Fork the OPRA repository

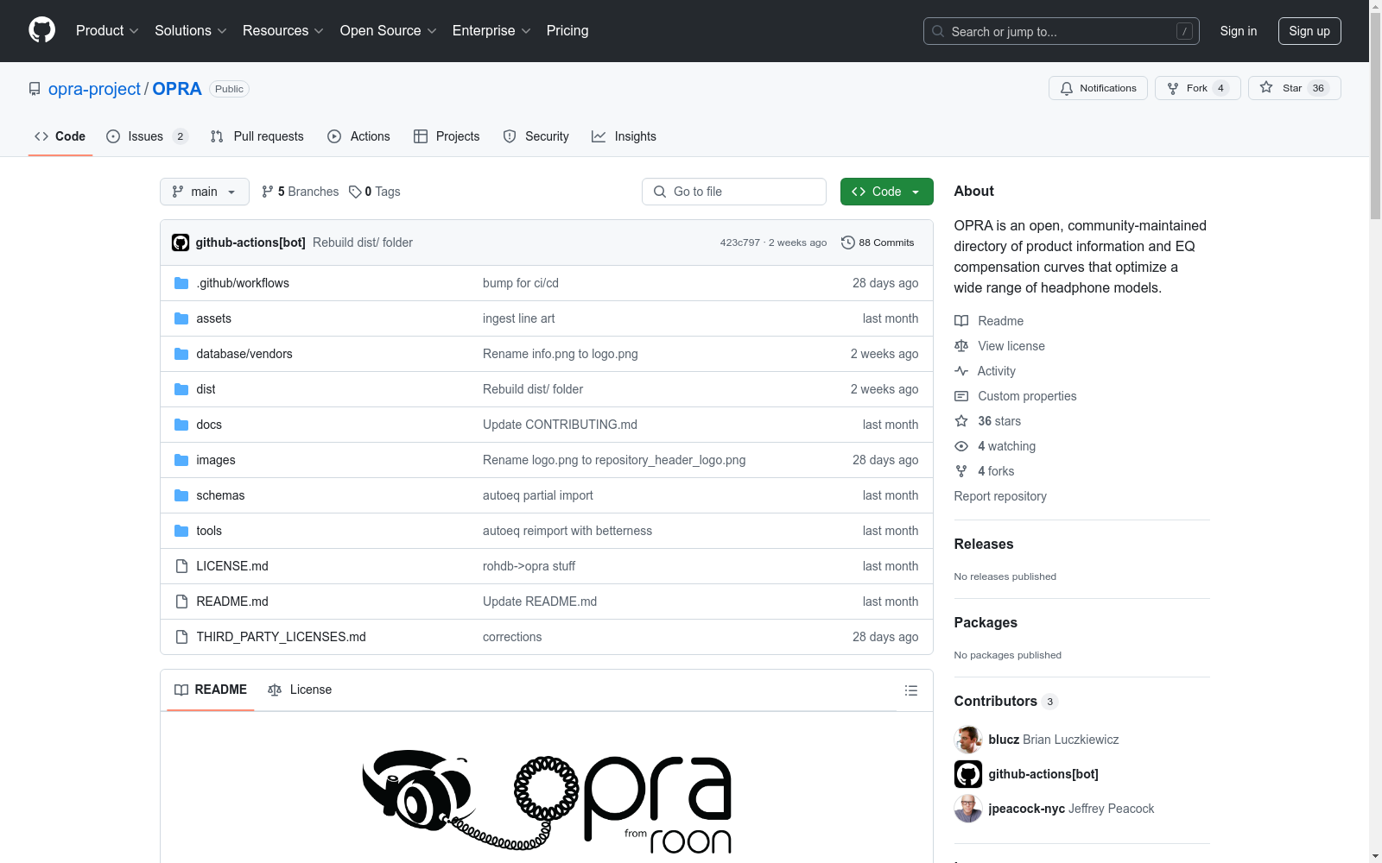1197,88
